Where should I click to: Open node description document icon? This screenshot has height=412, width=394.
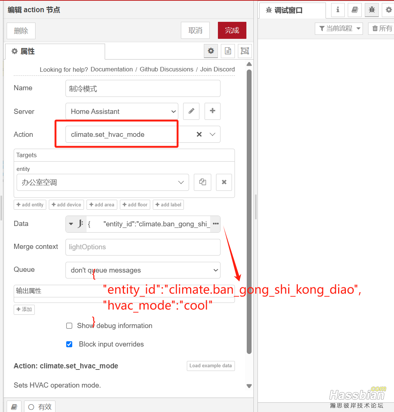point(228,51)
